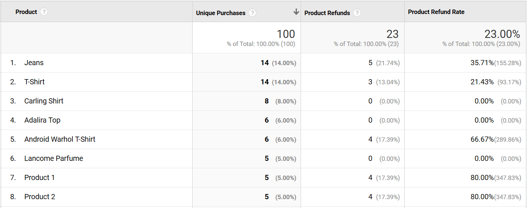The image size is (527, 208).
Task: Click the help icon beside Product Refunds
Action: pyautogui.click(x=357, y=13)
